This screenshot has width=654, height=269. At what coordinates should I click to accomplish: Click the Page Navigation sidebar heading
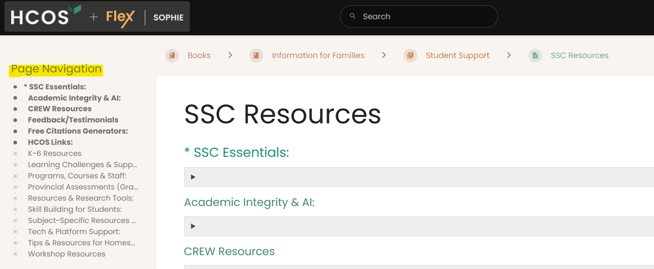56,69
